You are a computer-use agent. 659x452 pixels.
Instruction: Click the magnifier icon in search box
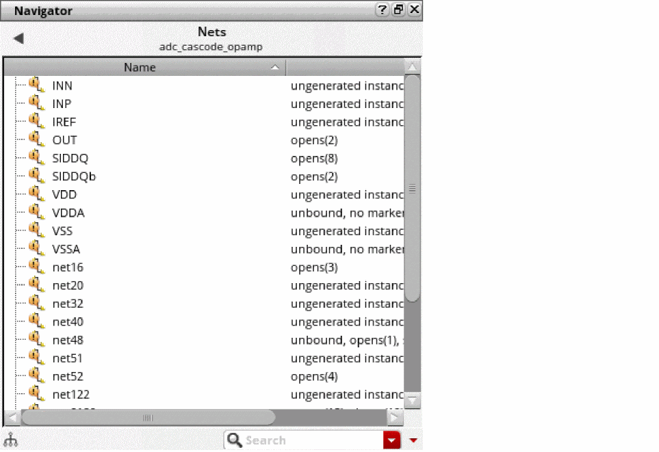(x=234, y=440)
